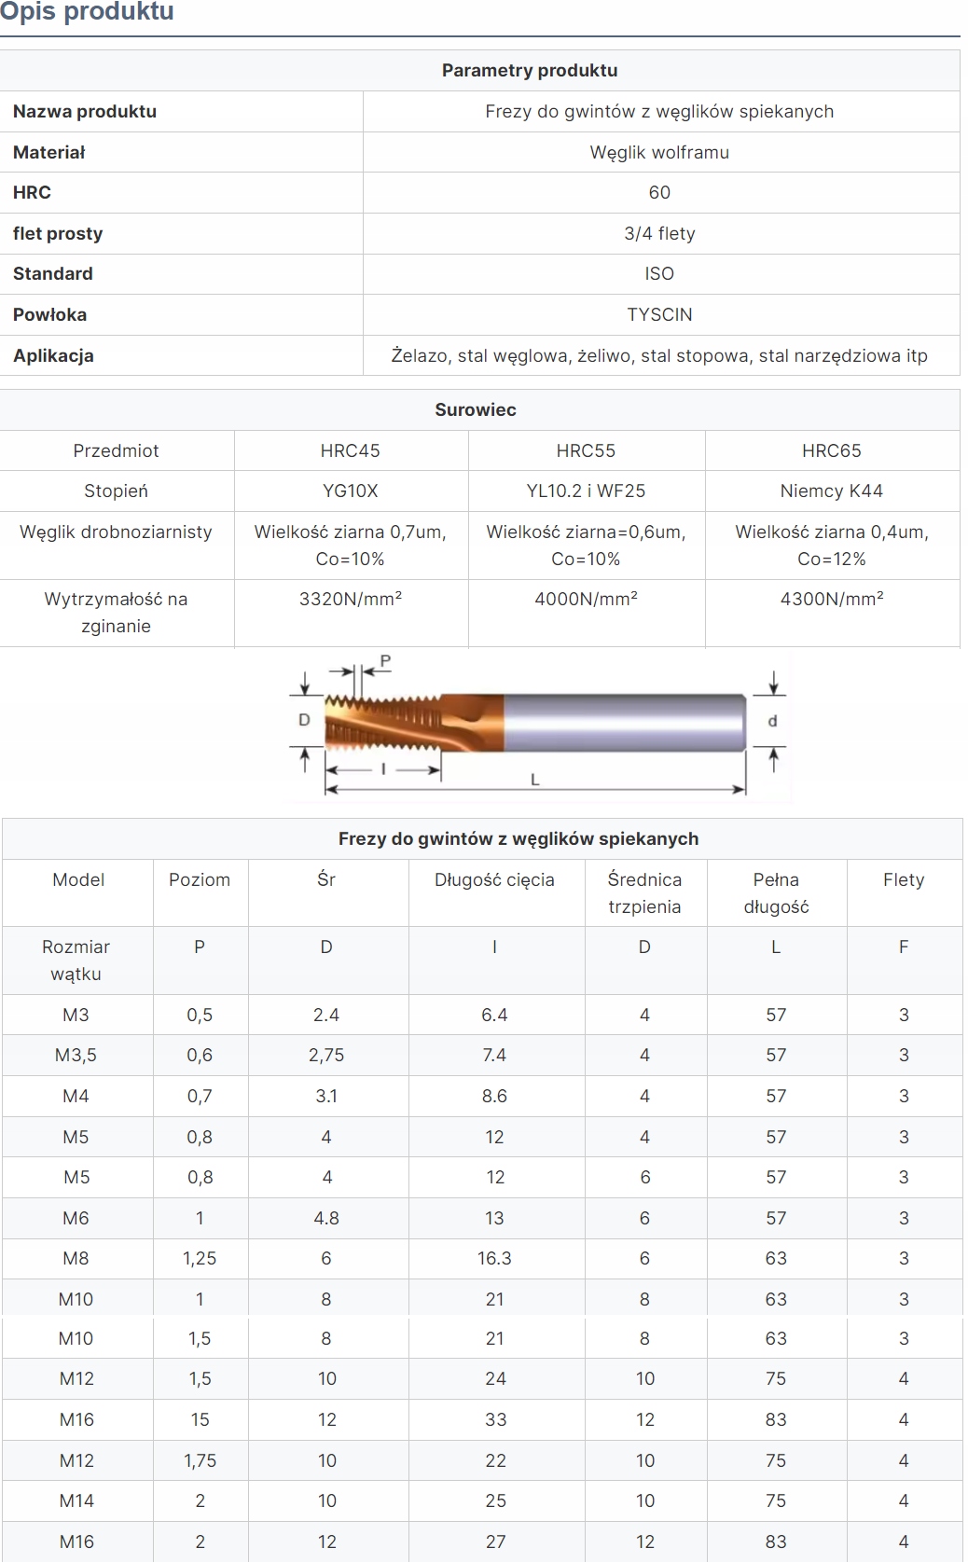Click the 'Niemcy K44' cell
Image resolution: width=968 pixels, height=1562 pixels.
[831, 491]
